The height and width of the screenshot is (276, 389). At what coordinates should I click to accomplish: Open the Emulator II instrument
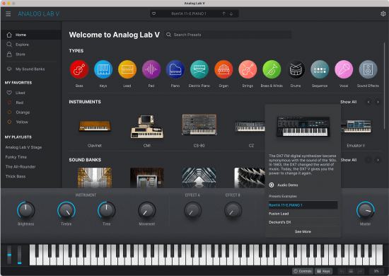[x=356, y=126]
